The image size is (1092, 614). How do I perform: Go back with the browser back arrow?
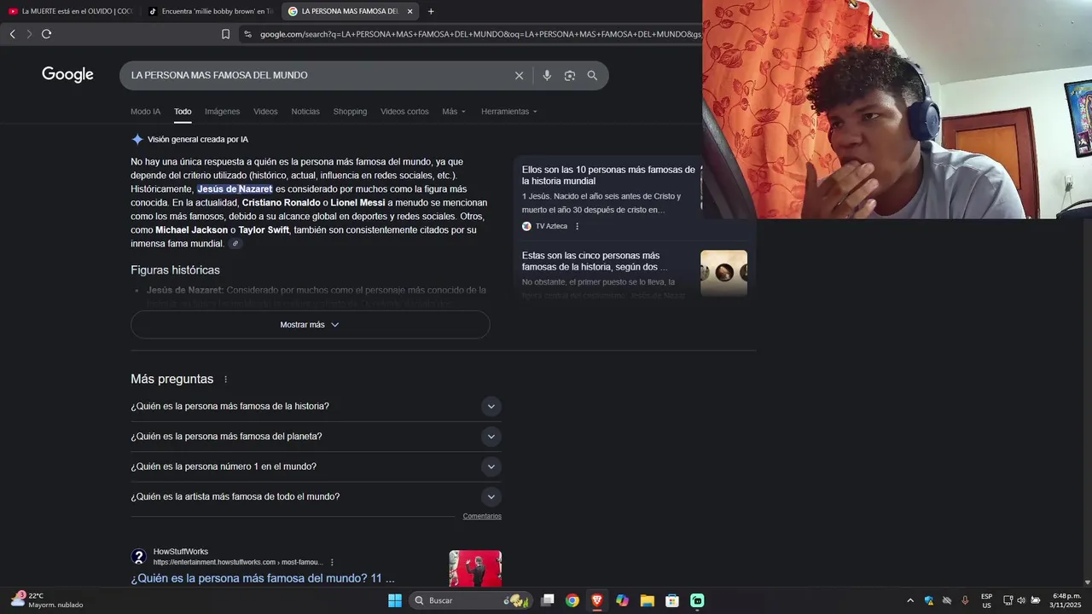click(x=12, y=34)
